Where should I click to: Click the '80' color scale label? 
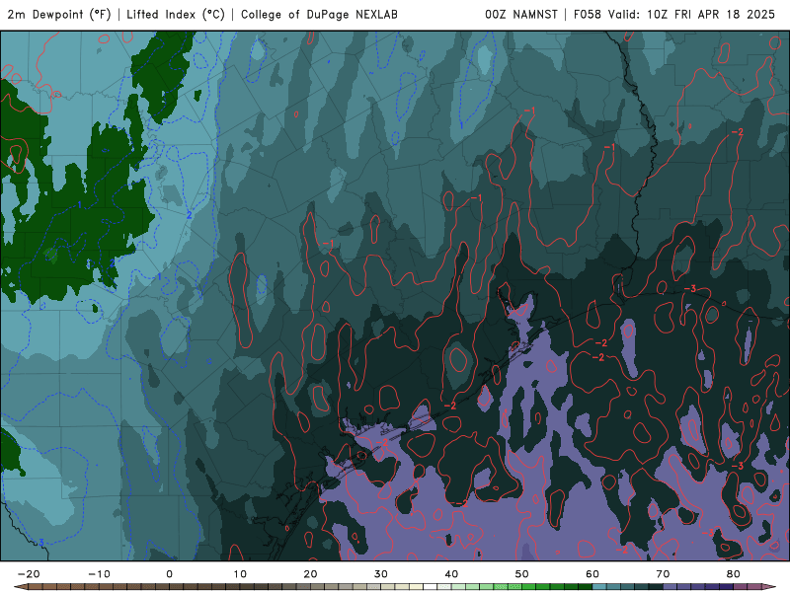[x=734, y=574]
